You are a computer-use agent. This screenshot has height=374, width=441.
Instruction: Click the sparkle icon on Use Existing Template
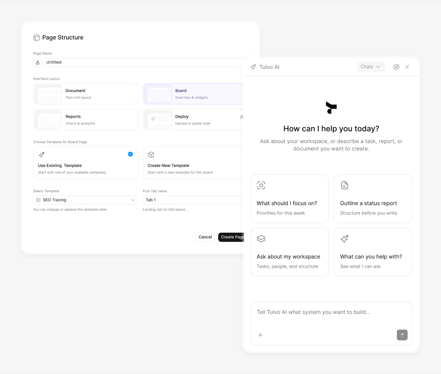coord(42,155)
